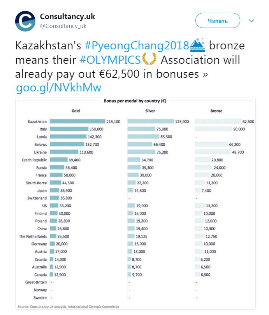Click the Italy silver bar in chart
This screenshot has height=315, width=269.
tap(141, 129)
